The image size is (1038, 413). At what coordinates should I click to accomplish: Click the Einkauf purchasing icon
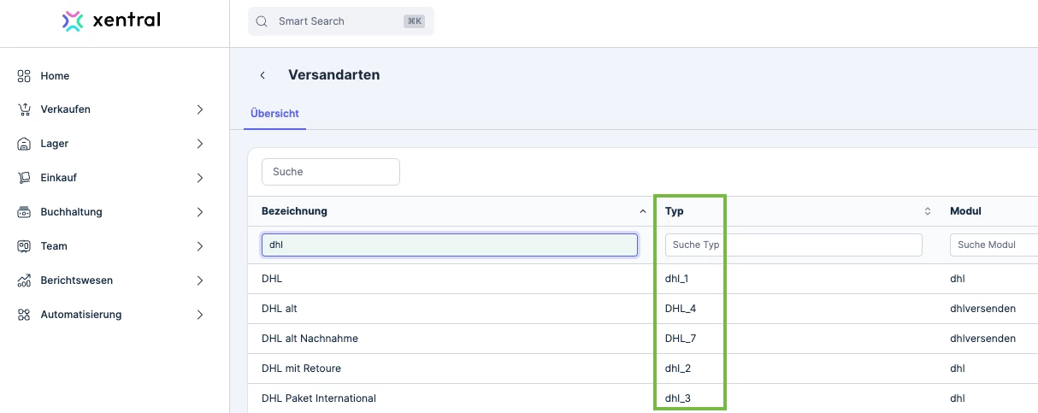click(24, 178)
